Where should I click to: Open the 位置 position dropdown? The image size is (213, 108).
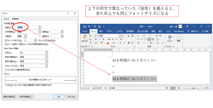click(25, 36)
